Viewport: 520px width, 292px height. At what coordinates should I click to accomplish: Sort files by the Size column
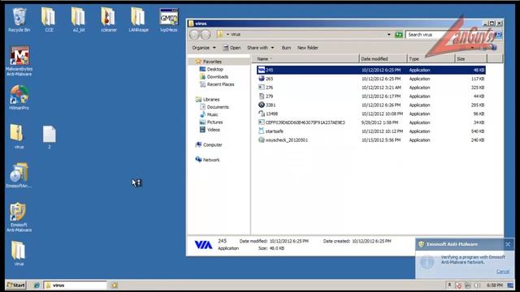(471, 58)
